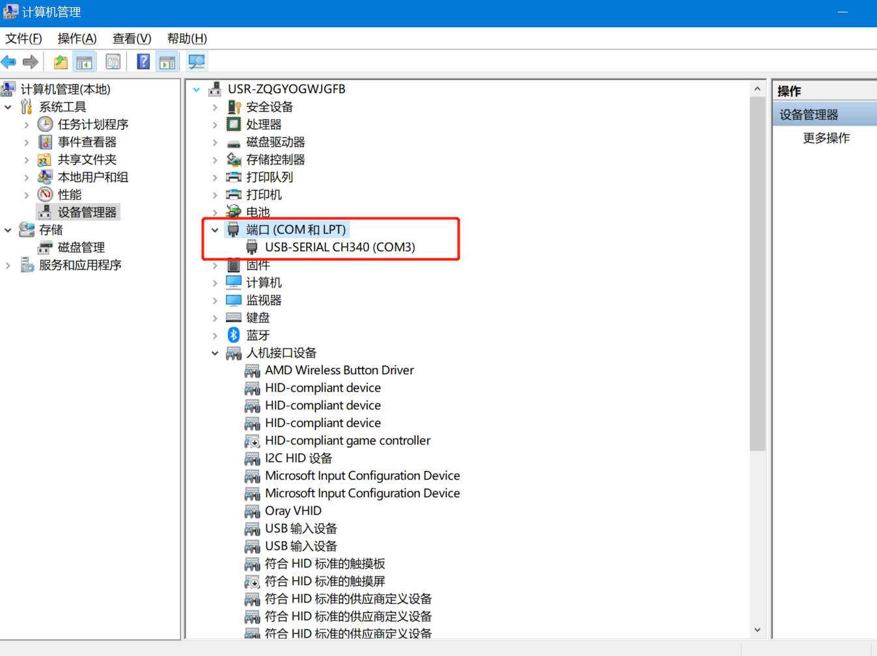Open the Properties toolbar icon
This screenshot has height=656, width=877.
113,62
